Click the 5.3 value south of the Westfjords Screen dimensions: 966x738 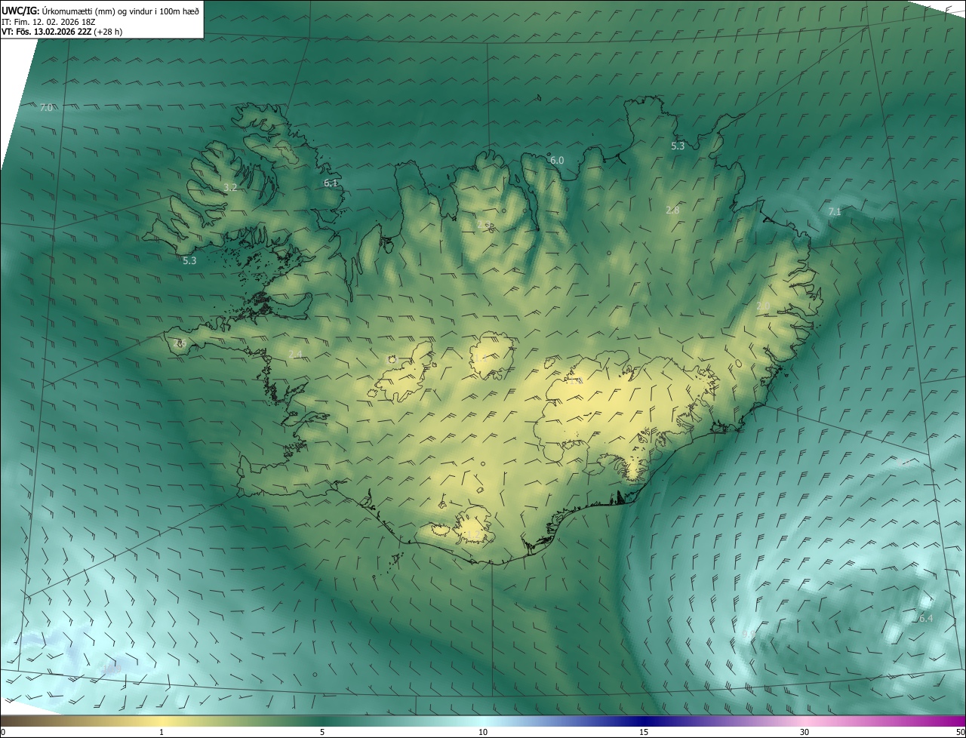click(x=189, y=261)
